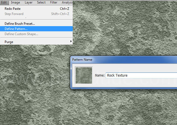Expand the Purge submenu

36,42
